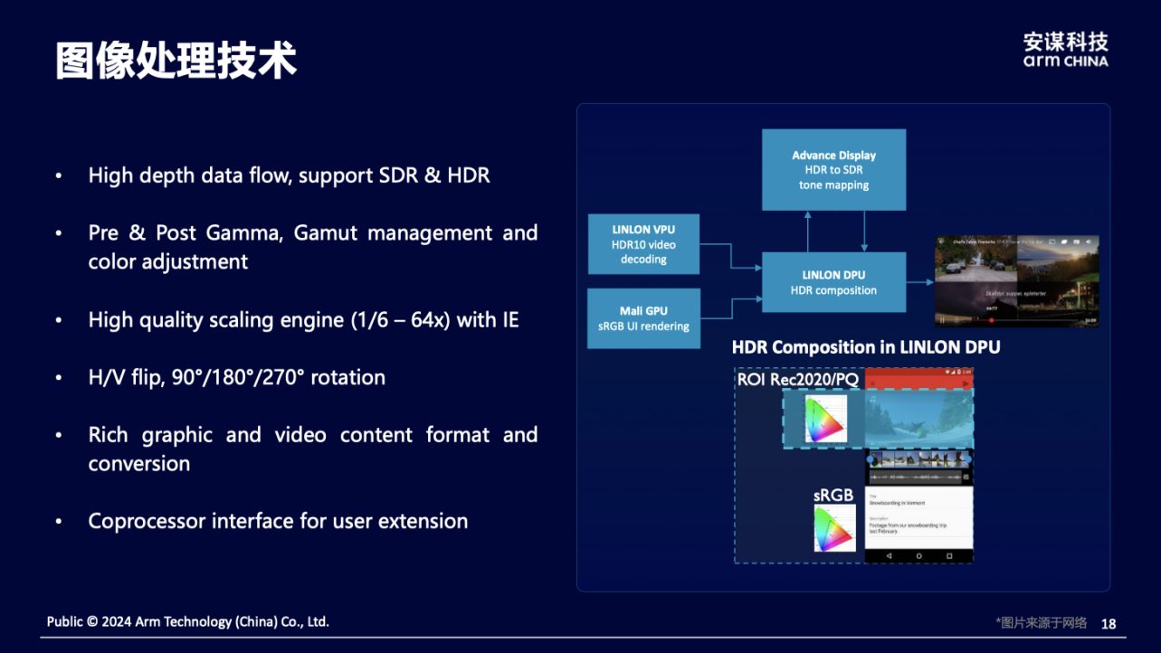Image resolution: width=1161 pixels, height=653 pixels.
Task: Click the red video progress scrubber dot
Action: pyautogui.click(x=992, y=320)
